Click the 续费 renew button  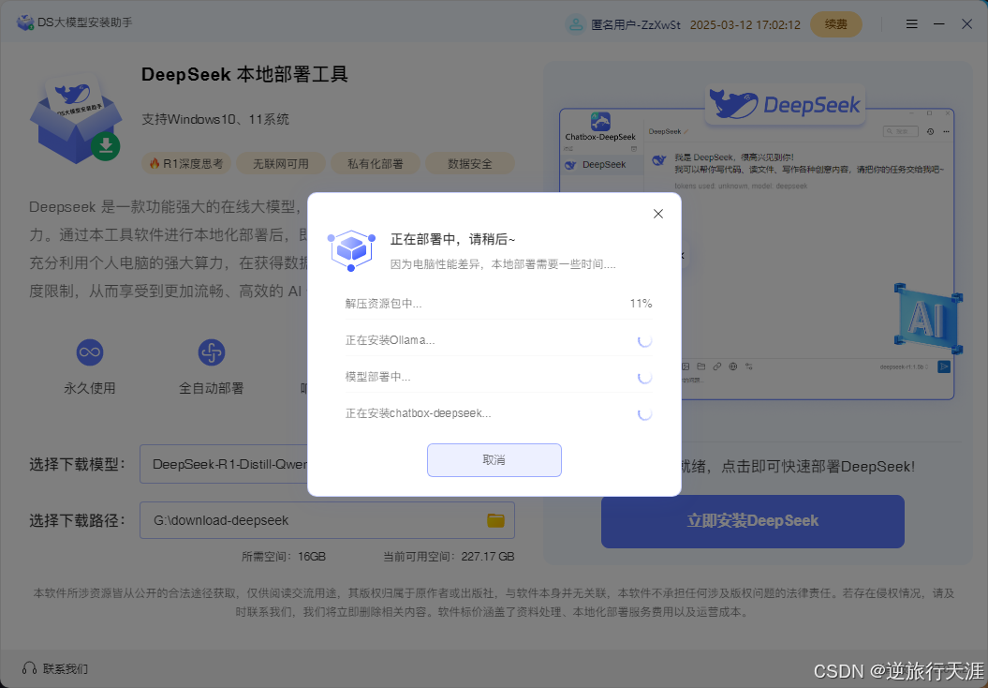coord(835,24)
